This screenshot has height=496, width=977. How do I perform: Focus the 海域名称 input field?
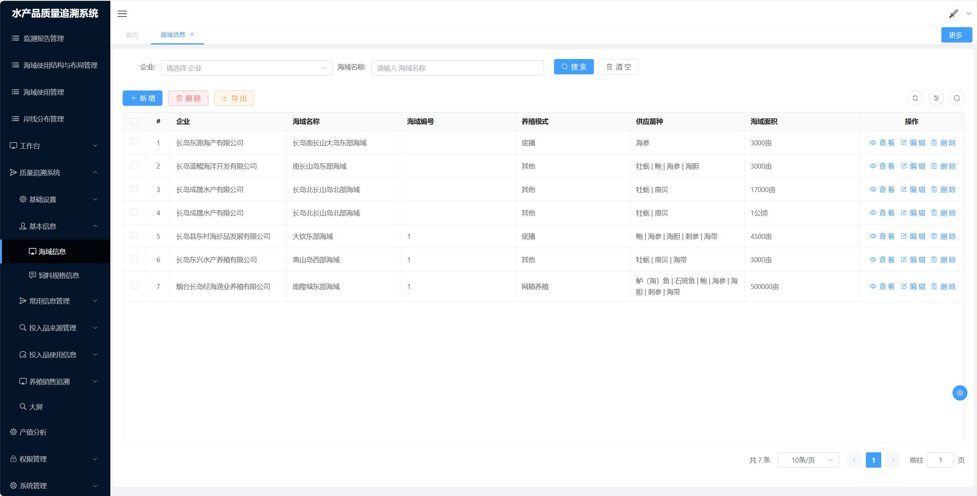457,68
